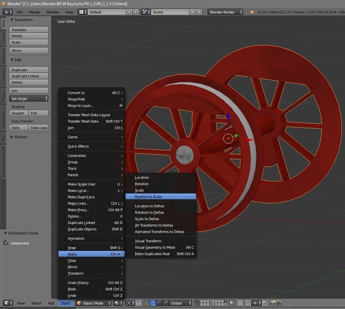Expand the Convert to submenu
The image size is (345, 309).
pyautogui.click(x=92, y=93)
